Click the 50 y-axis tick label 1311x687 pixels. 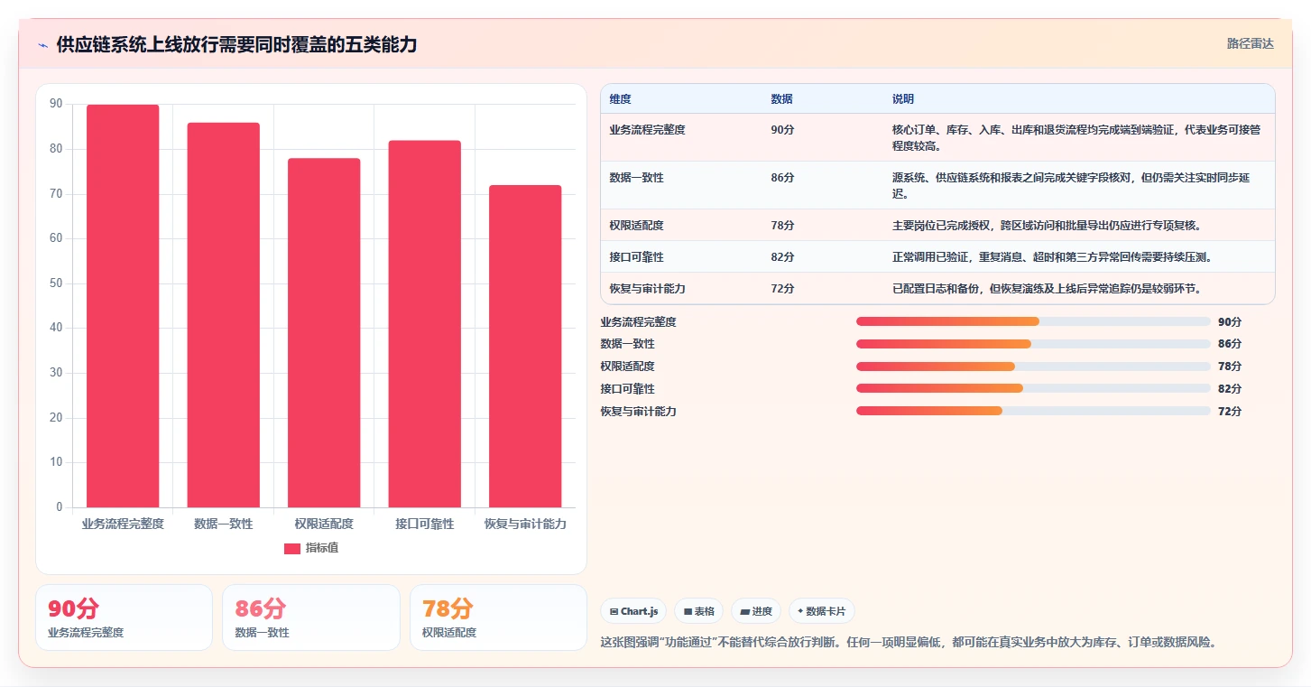tap(56, 283)
